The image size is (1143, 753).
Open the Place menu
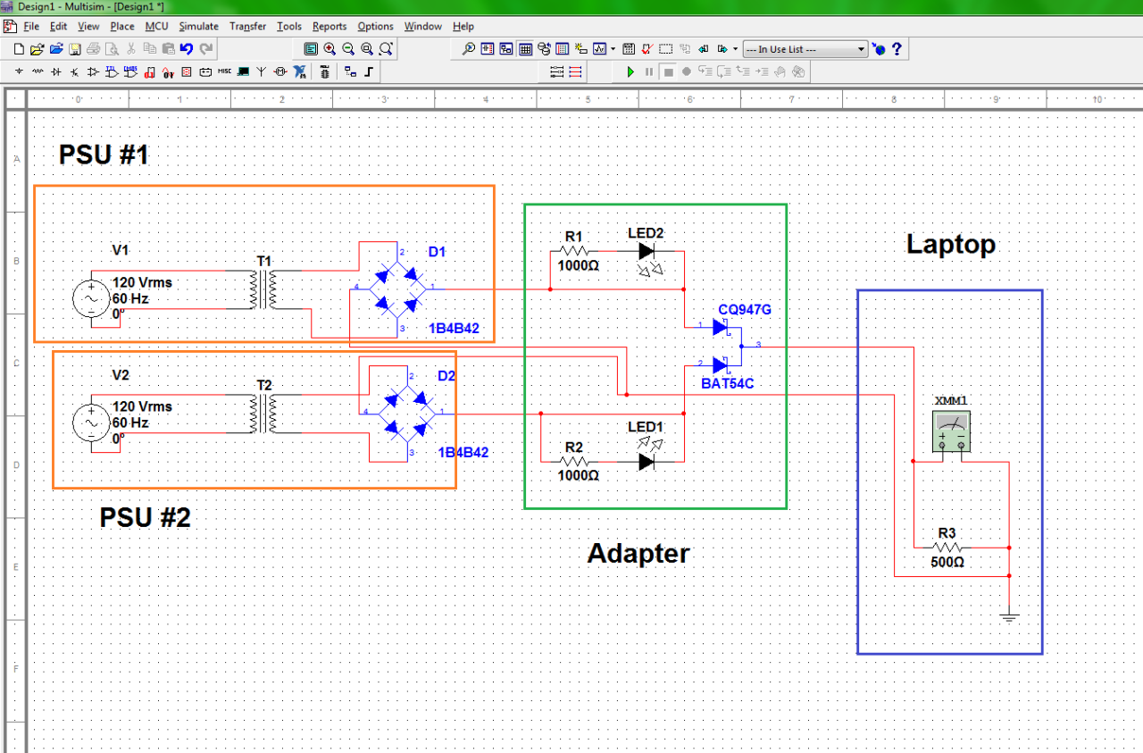tap(122, 26)
